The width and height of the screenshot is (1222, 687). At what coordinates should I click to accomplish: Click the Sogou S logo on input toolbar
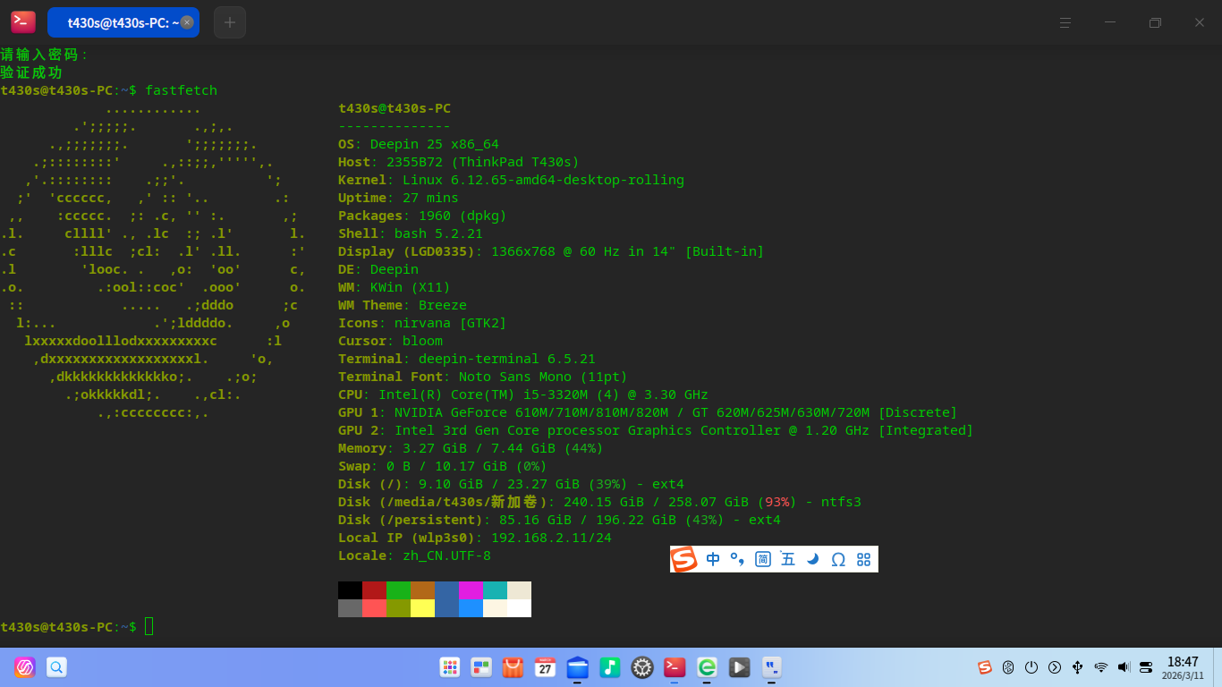[684, 559]
